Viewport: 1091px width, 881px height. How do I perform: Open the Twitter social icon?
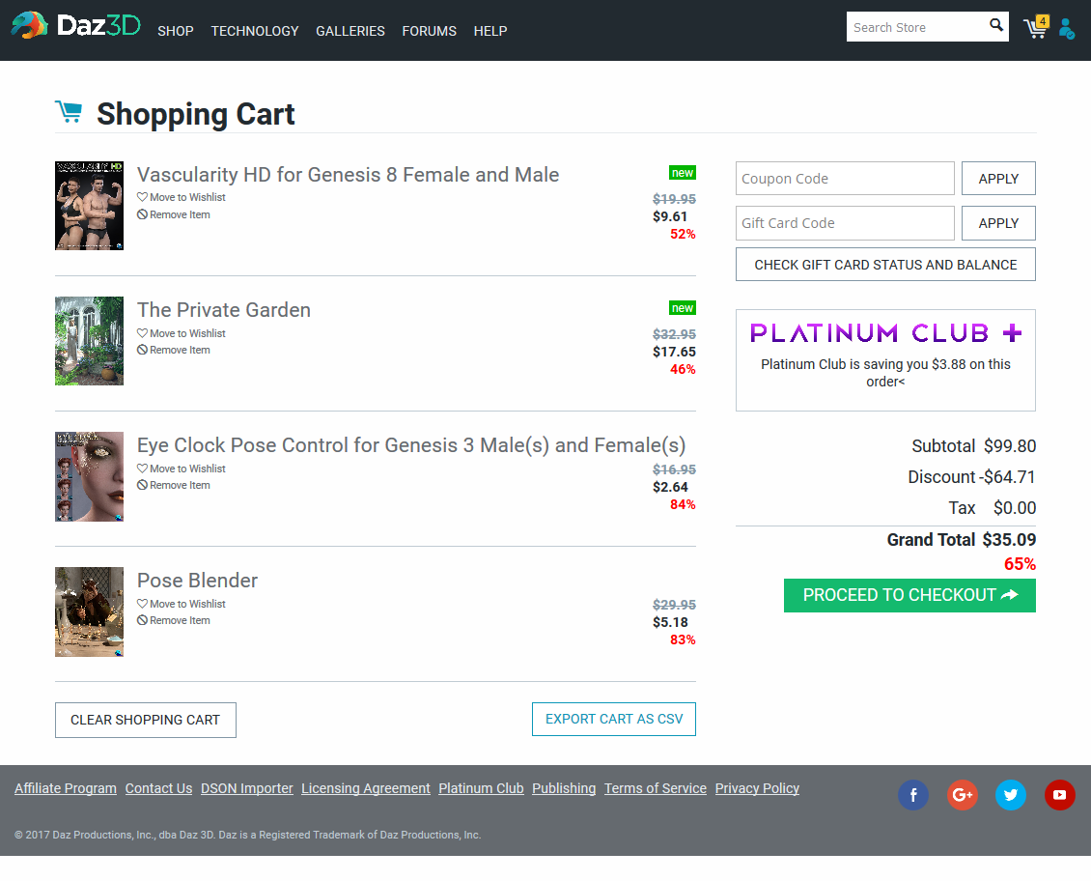(x=1011, y=795)
